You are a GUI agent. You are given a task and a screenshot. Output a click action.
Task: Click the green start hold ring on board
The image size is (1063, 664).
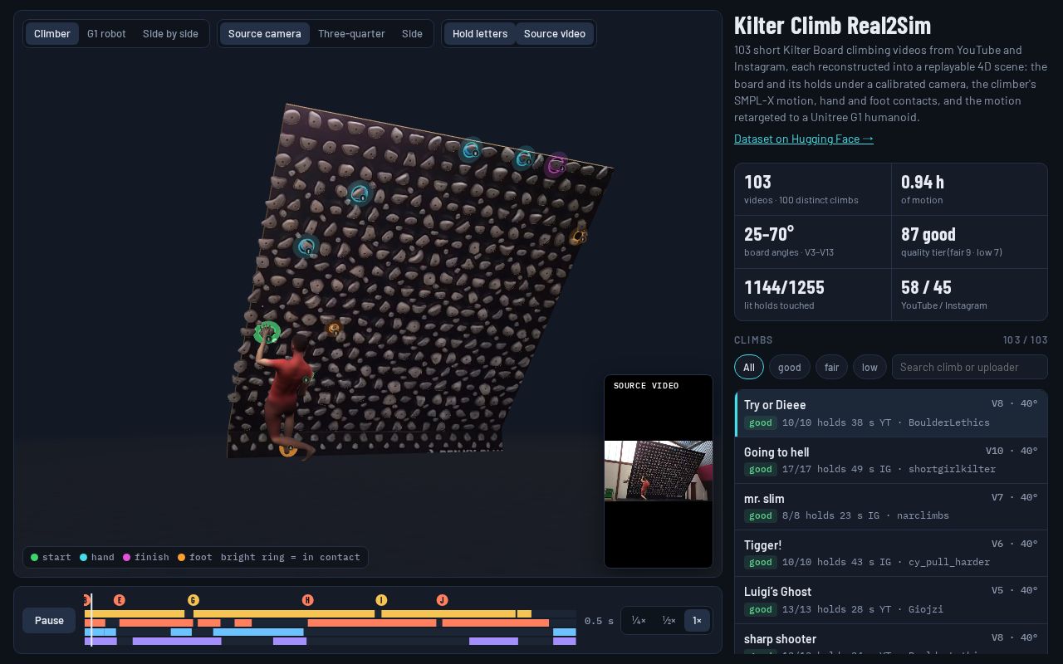(267, 333)
